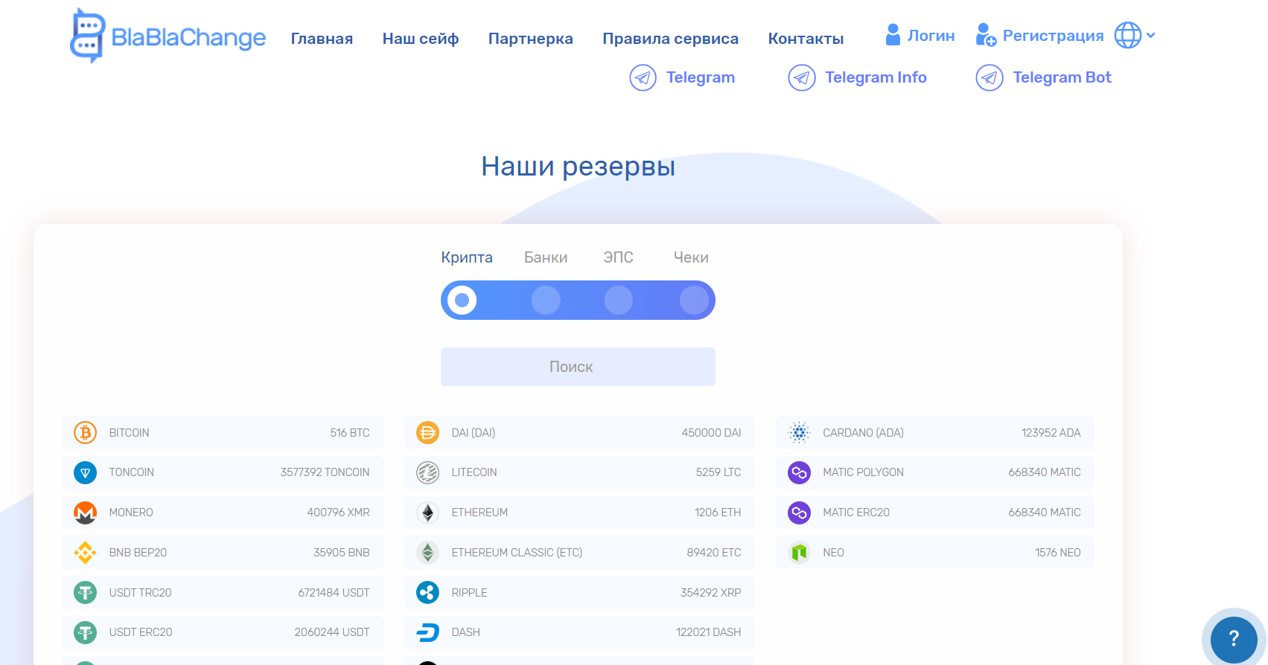
Task: Switch to the Крипта tab label
Action: (x=467, y=257)
